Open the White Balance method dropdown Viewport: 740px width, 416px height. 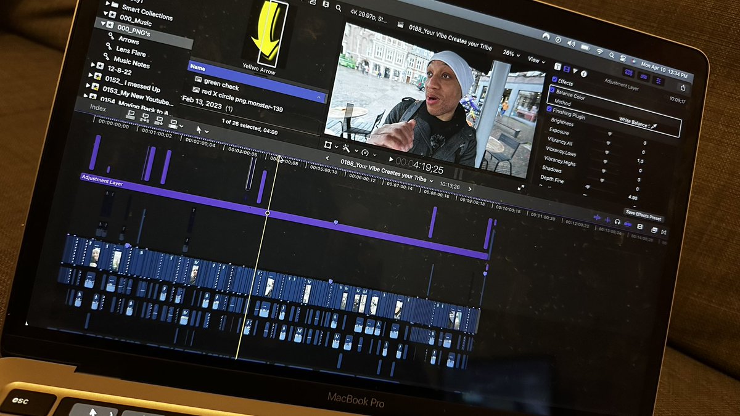(x=633, y=123)
